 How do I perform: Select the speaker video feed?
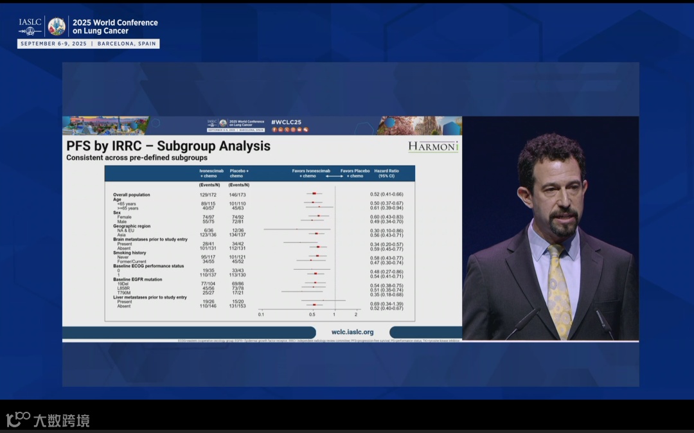click(x=550, y=228)
